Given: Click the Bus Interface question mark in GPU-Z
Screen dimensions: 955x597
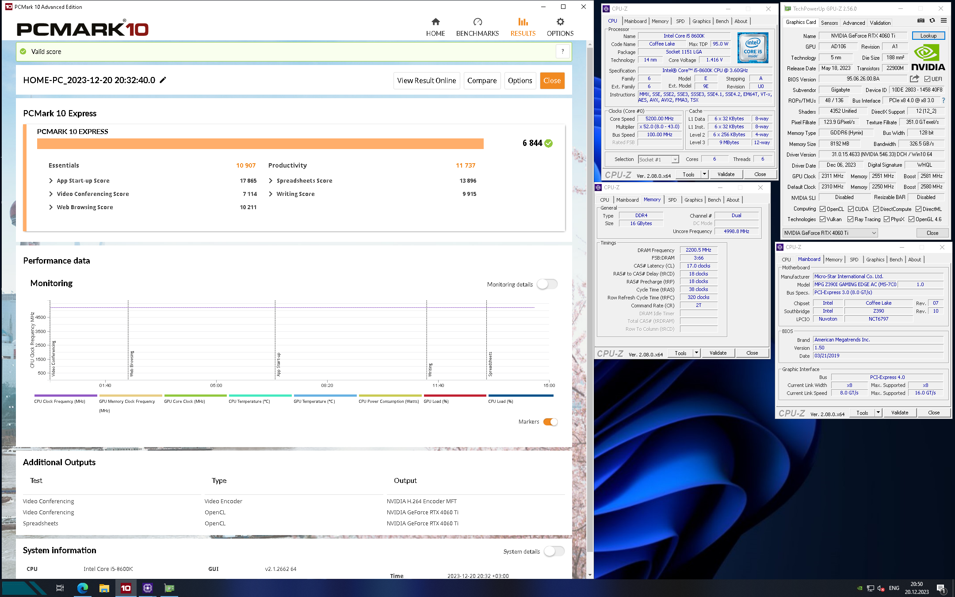Looking at the screenshot, I should coord(943,100).
